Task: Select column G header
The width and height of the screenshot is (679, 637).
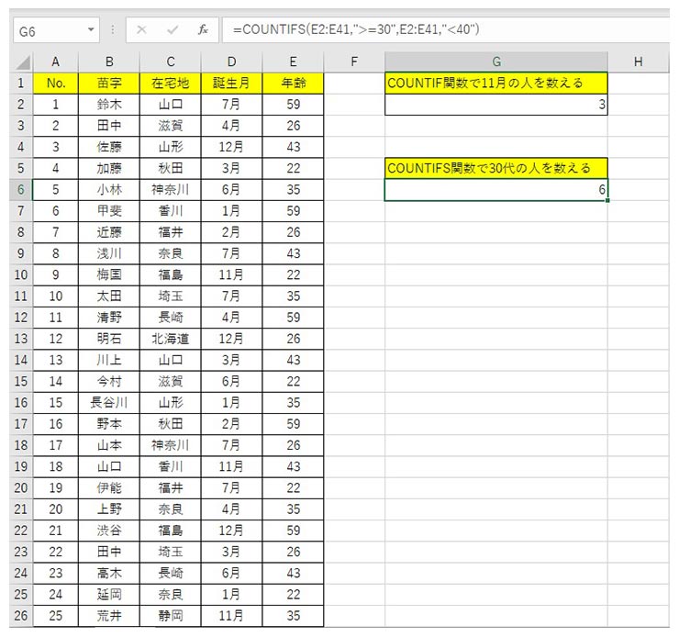Action: 495,61
